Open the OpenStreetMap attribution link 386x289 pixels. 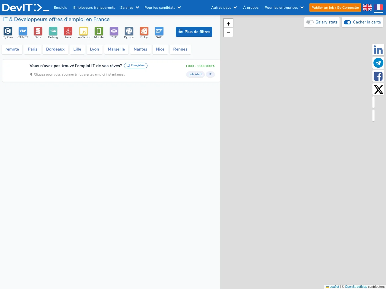point(356,287)
